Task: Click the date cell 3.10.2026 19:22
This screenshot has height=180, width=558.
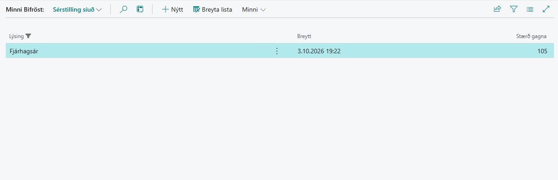Action: 319,51
